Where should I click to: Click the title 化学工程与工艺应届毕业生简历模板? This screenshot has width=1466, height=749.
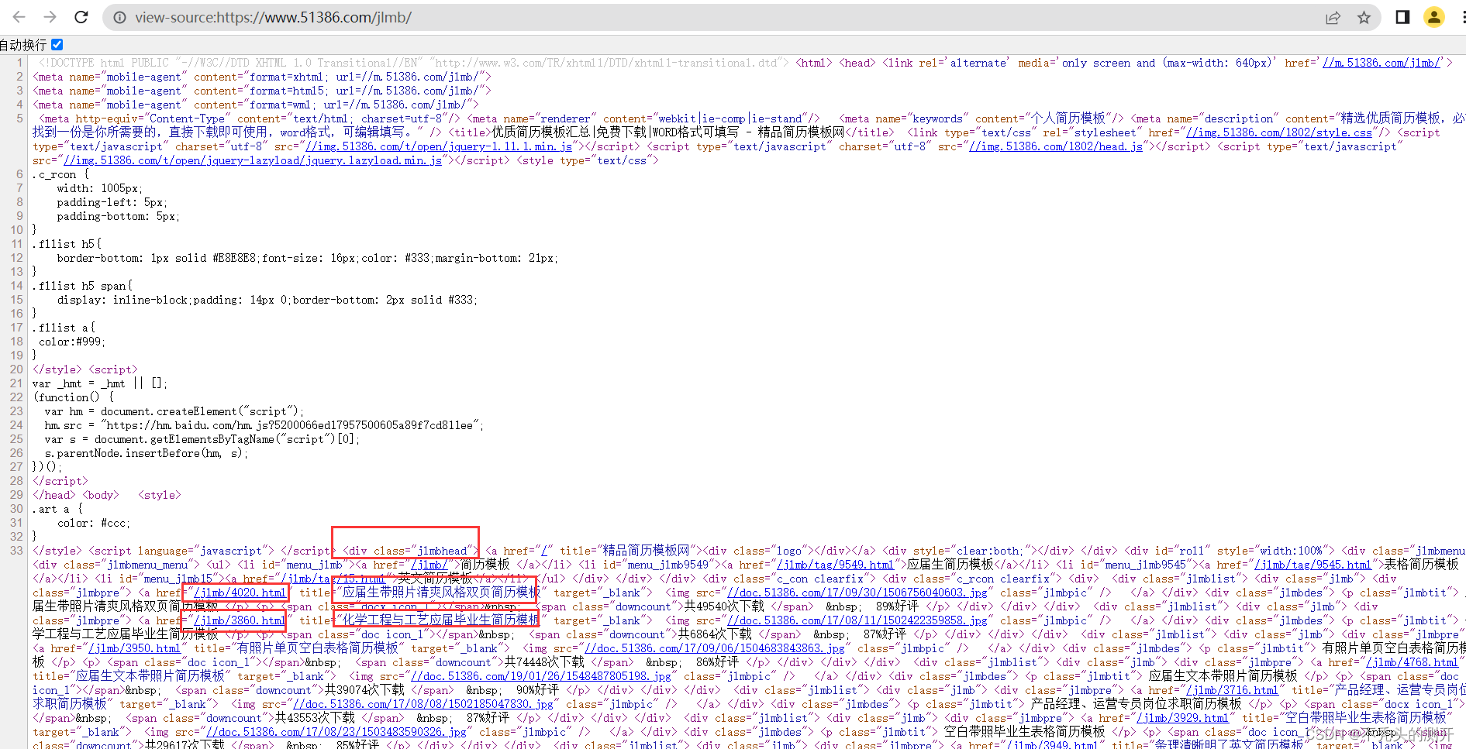(x=441, y=620)
